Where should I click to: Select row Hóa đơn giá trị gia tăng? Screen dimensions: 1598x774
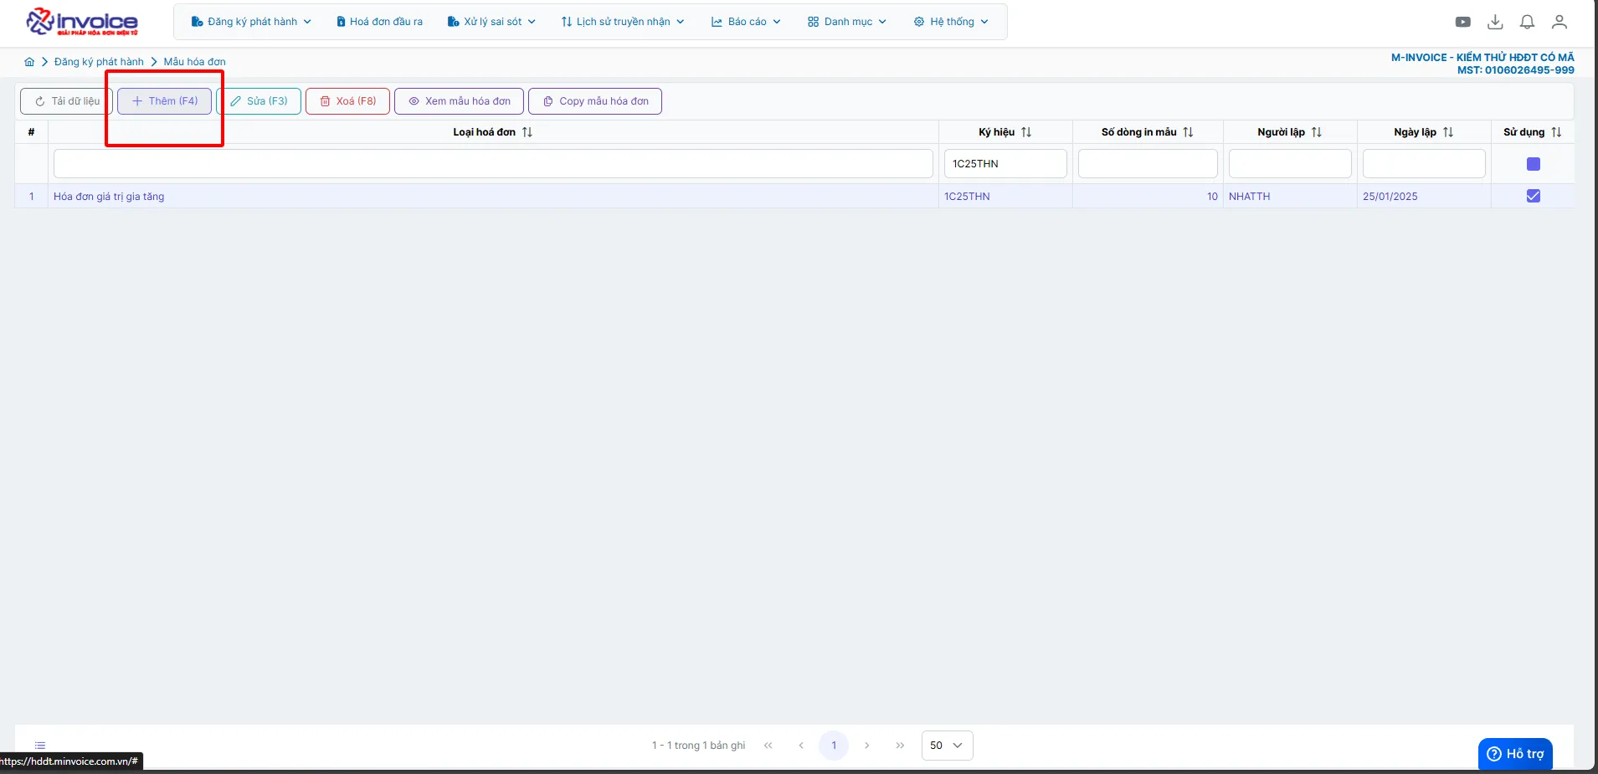[794, 197]
